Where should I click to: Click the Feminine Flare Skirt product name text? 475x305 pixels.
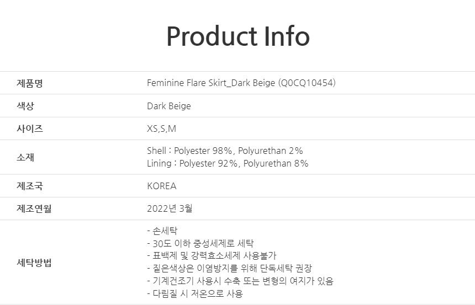241,83
